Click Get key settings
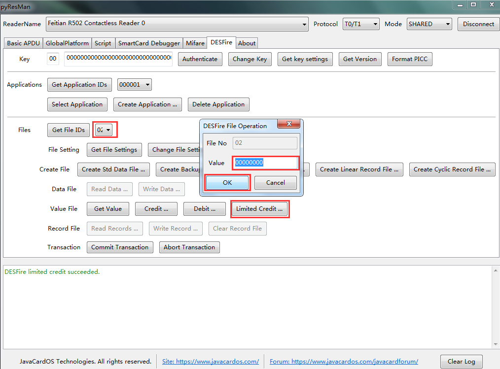Screen dimensions: 500x369 tap(305, 59)
